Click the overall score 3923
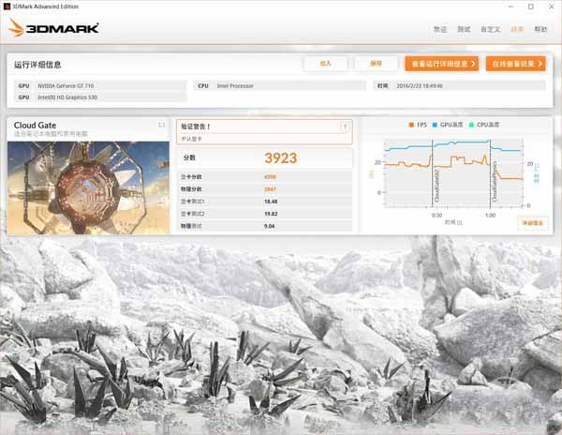The image size is (562, 435). point(281,158)
